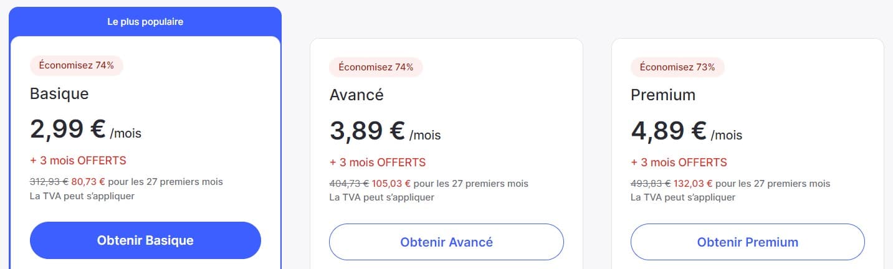Select the 'Le plus populaire' banner
This screenshot has width=893, height=269.
pyautogui.click(x=145, y=22)
